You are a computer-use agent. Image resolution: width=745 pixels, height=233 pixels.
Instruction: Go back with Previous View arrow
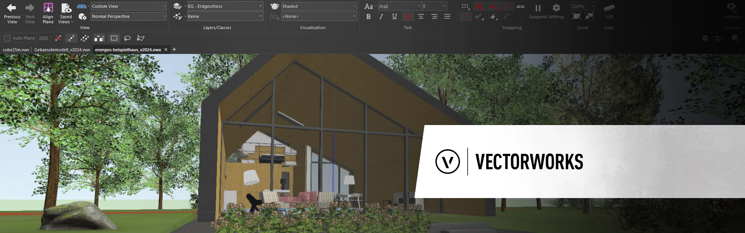(x=12, y=8)
